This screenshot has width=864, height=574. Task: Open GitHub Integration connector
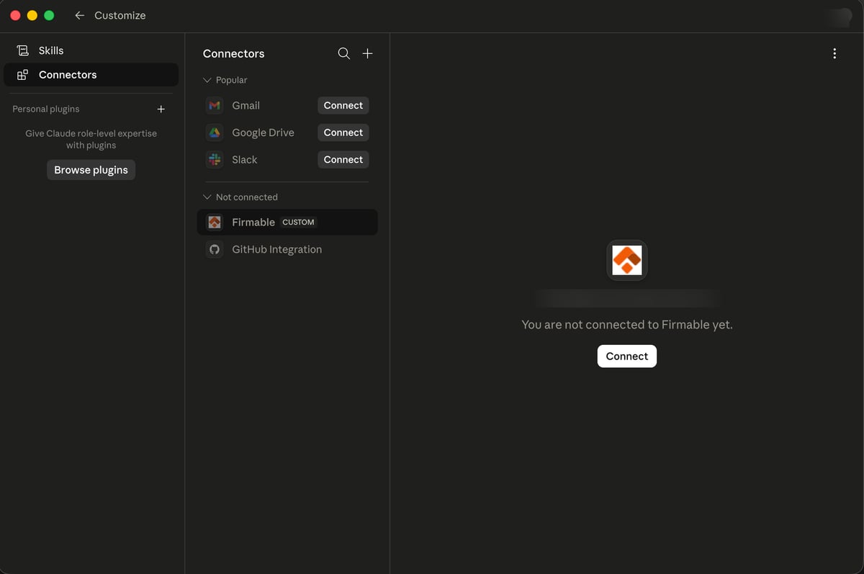click(287, 250)
